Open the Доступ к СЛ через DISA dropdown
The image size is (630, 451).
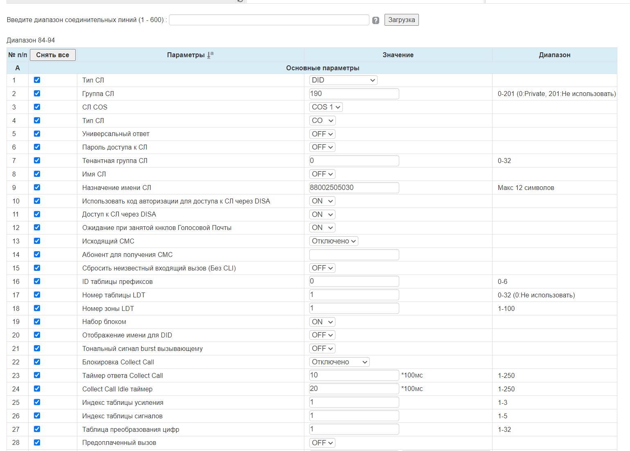(322, 214)
